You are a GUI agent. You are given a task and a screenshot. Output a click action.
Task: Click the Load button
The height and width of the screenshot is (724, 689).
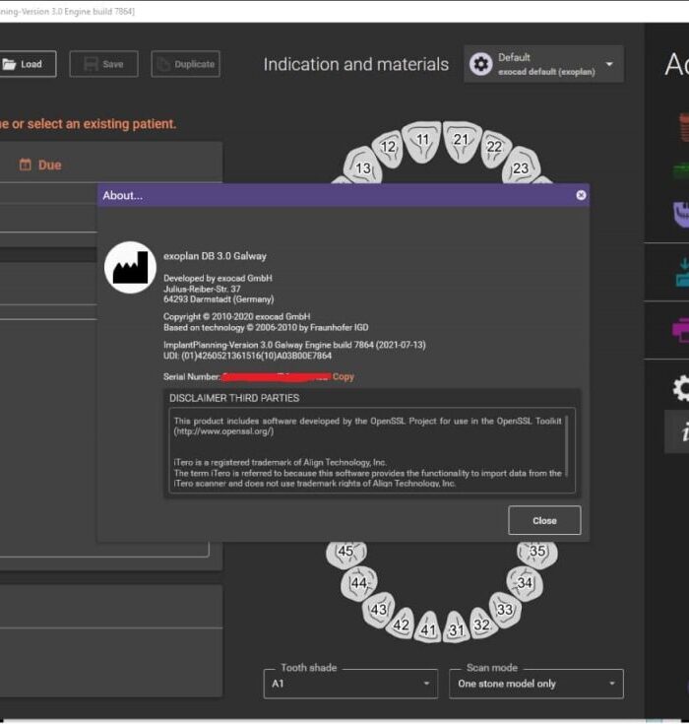click(x=28, y=64)
